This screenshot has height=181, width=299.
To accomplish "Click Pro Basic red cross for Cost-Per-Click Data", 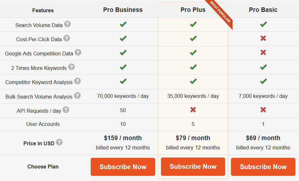I will 263,38.
